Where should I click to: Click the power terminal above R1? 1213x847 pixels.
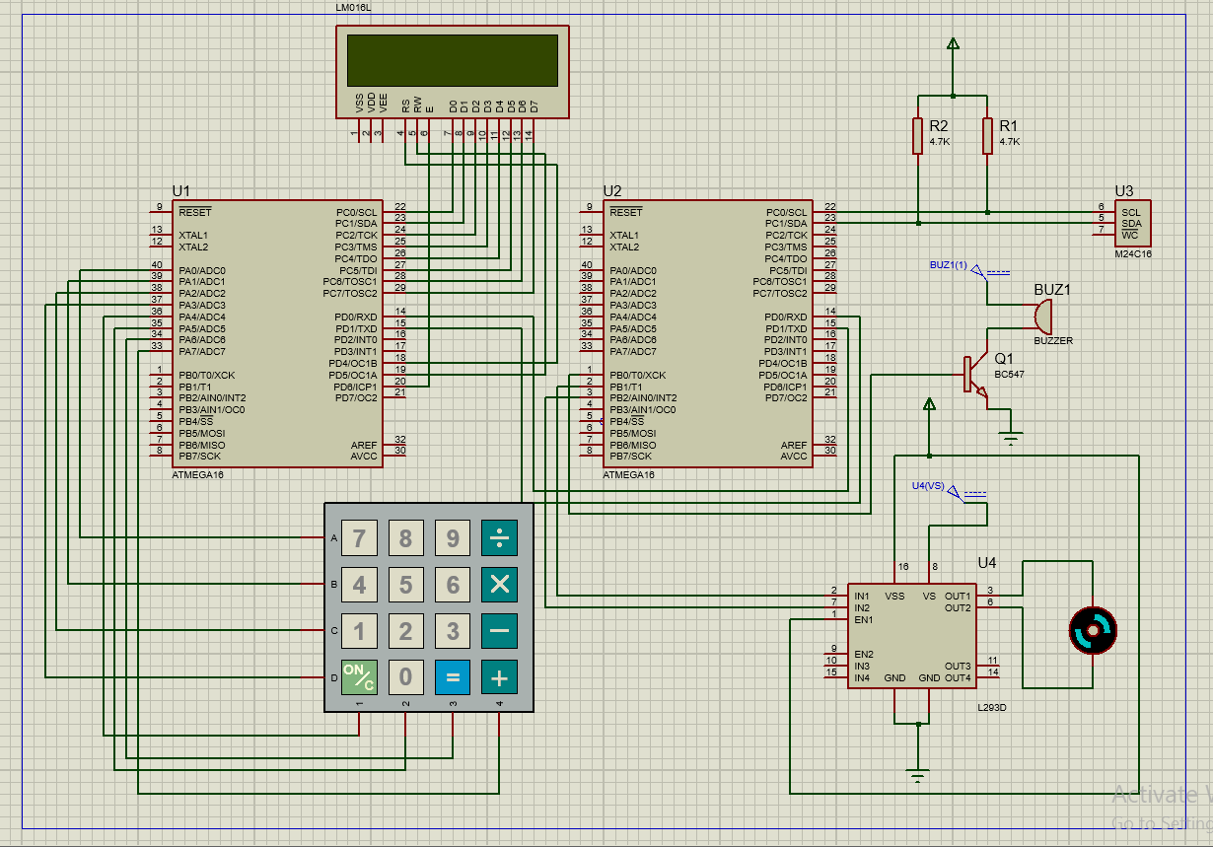952,43
